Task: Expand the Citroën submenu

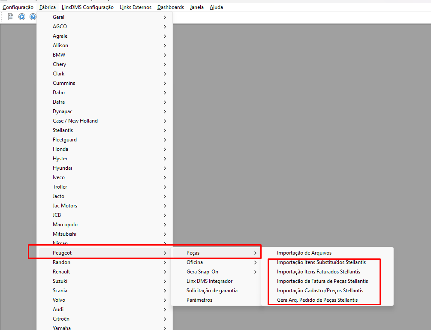Action: tap(105, 319)
